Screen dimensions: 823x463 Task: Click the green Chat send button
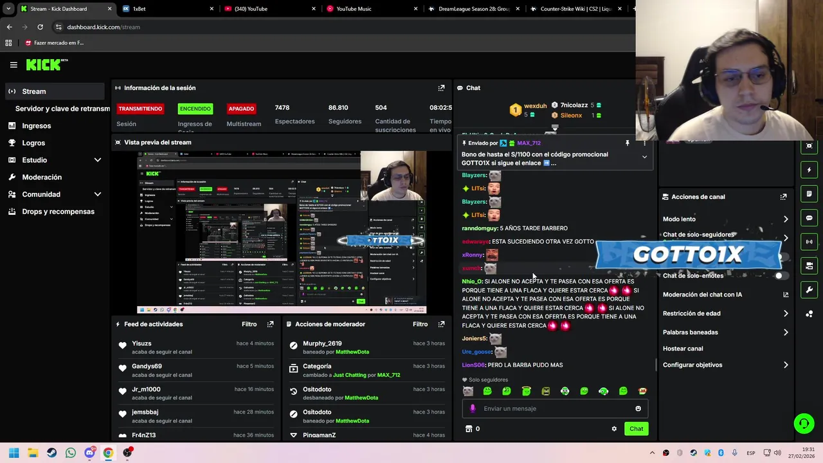tap(636, 429)
